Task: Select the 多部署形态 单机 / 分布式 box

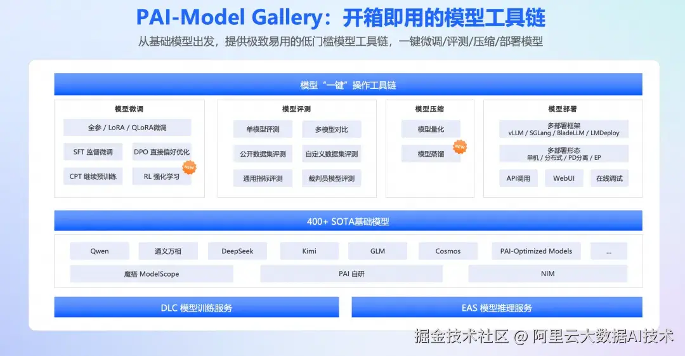Action: 564,154
